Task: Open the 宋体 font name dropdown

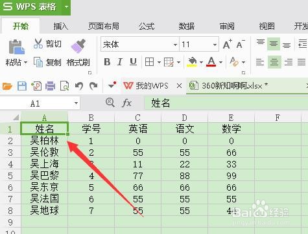Action: pyautogui.click(x=175, y=45)
